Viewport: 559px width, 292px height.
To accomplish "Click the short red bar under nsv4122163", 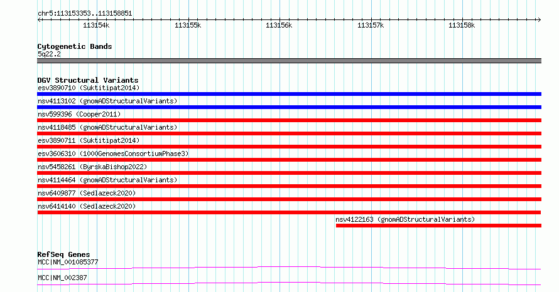I will (438, 226).
